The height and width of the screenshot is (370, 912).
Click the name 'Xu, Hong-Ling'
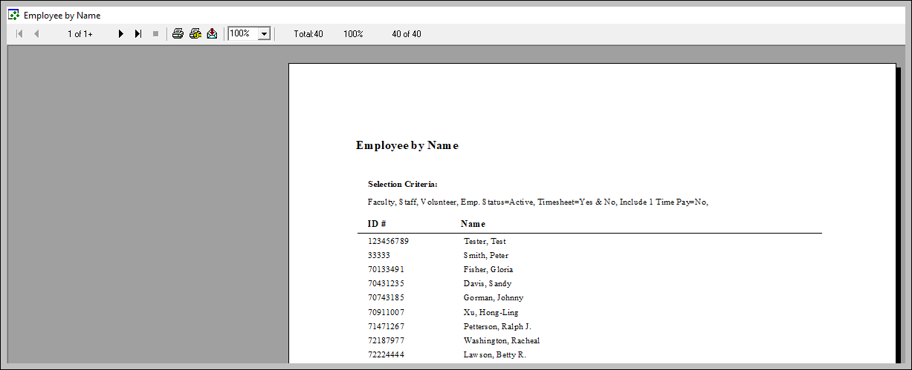(x=491, y=312)
